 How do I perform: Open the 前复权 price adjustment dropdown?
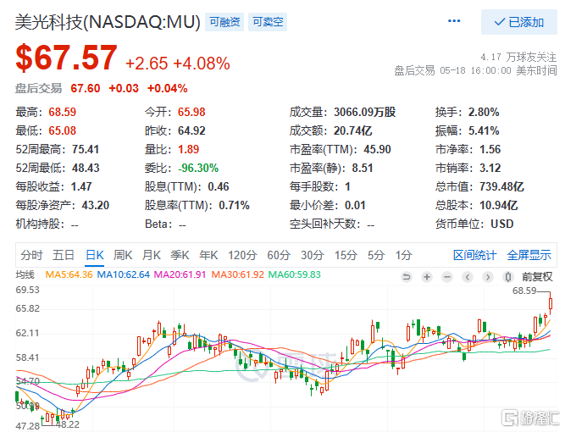tap(536, 276)
